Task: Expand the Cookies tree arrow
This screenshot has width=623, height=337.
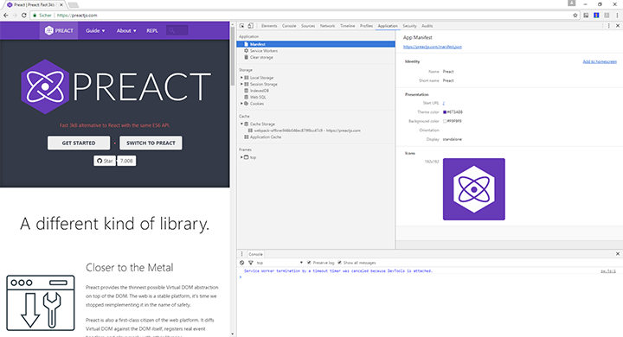Action: tap(241, 104)
